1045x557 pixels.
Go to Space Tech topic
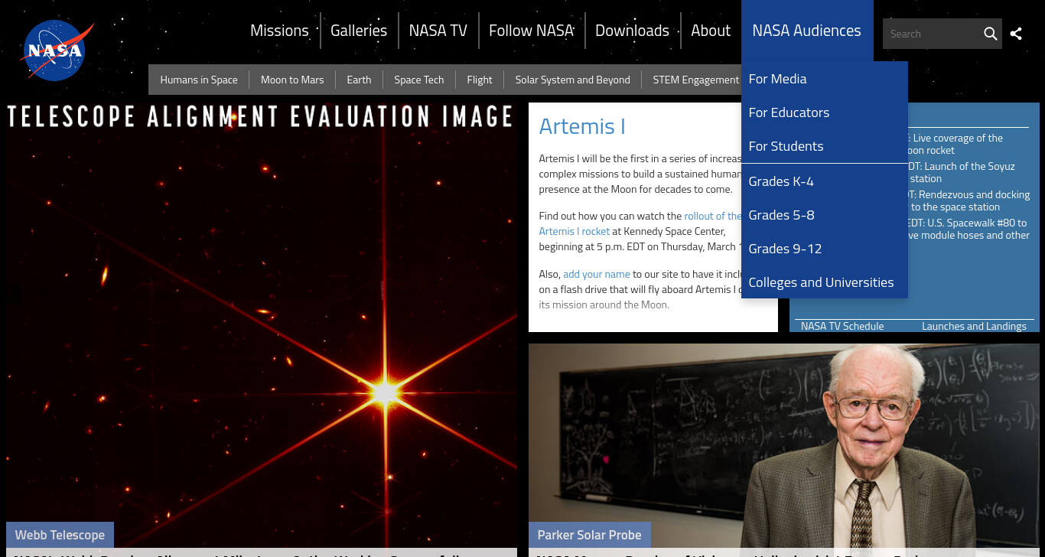(419, 80)
